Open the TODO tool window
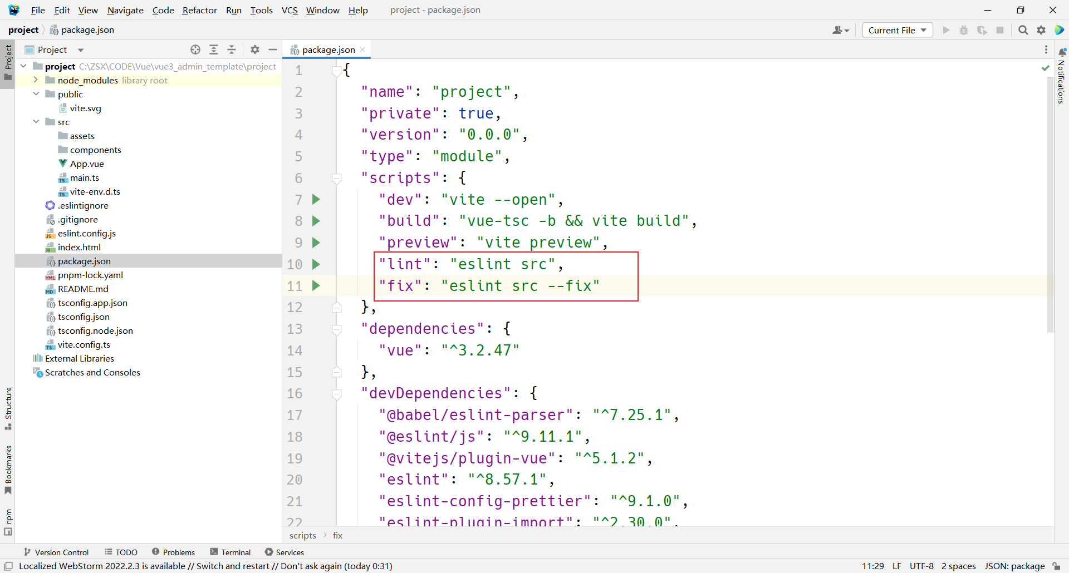The image size is (1069, 573). 121,552
